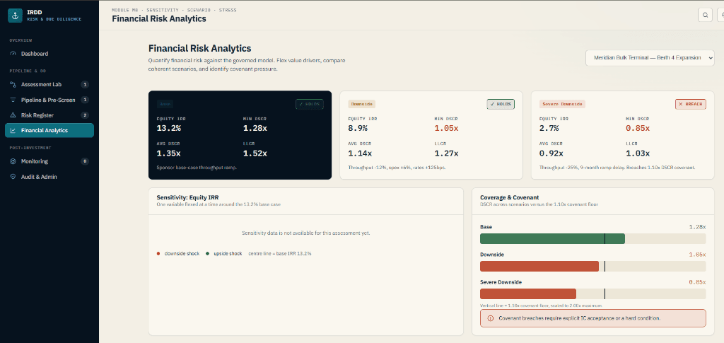Click Downside Min DSCR 1.05x value
This screenshot has height=343, width=724.
click(x=446, y=128)
